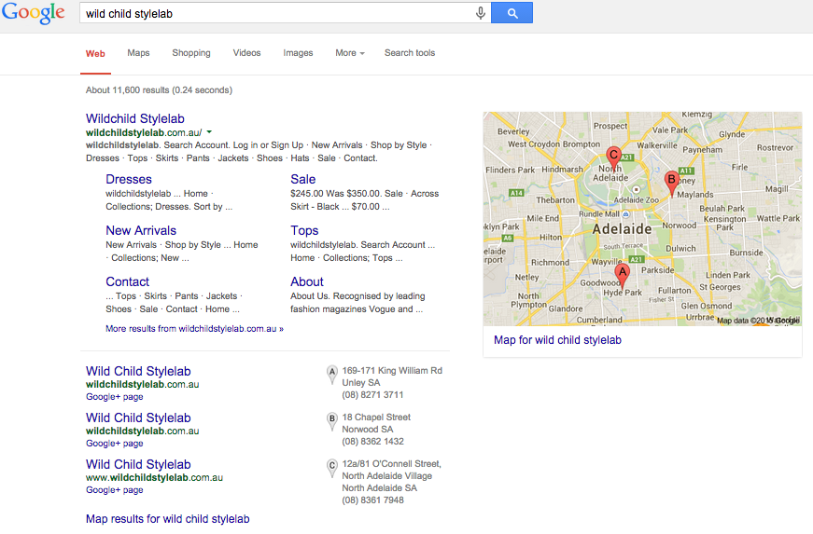The image size is (813, 534).
Task: Switch to the Shopping tab
Action: point(191,53)
